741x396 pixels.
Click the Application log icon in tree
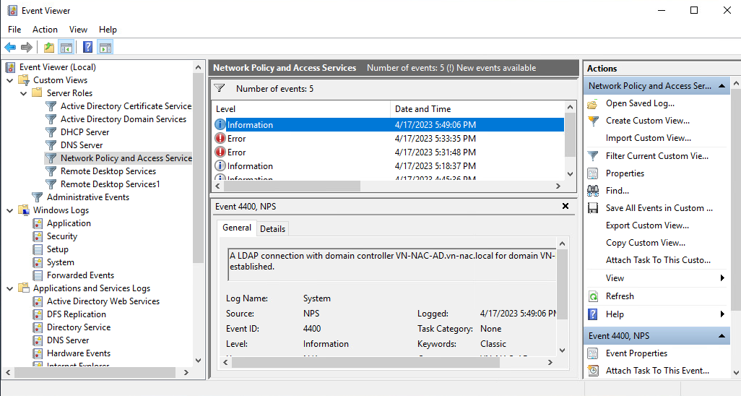(x=38, y=223)
